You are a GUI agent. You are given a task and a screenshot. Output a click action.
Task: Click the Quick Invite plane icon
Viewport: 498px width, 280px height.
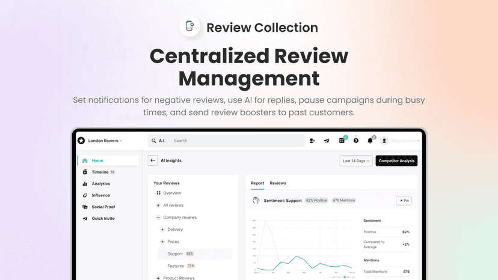pos(85,219)
